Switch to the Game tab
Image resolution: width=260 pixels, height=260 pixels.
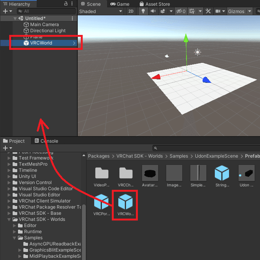[120, 4]
